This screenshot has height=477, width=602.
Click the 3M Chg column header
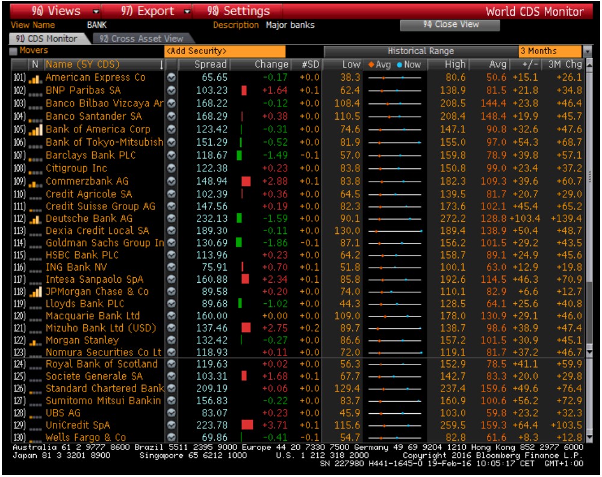point(563,64)
